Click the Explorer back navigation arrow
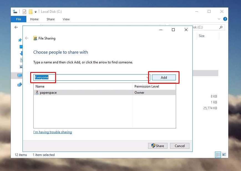241x171 pixels. (16, 27)
